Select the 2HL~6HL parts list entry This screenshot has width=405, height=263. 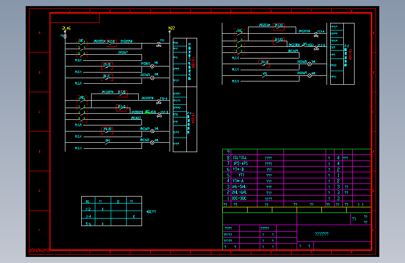239,192
